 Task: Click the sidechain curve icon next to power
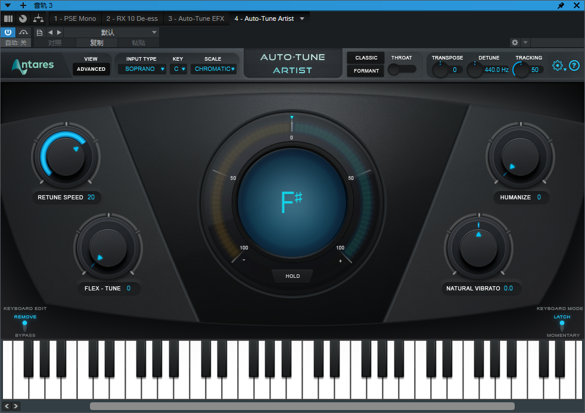pos(23,32)
